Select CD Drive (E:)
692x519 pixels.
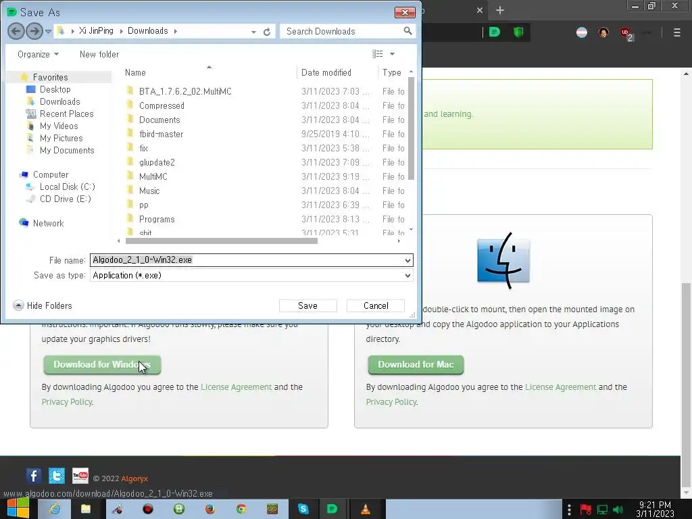pos(65,199)
